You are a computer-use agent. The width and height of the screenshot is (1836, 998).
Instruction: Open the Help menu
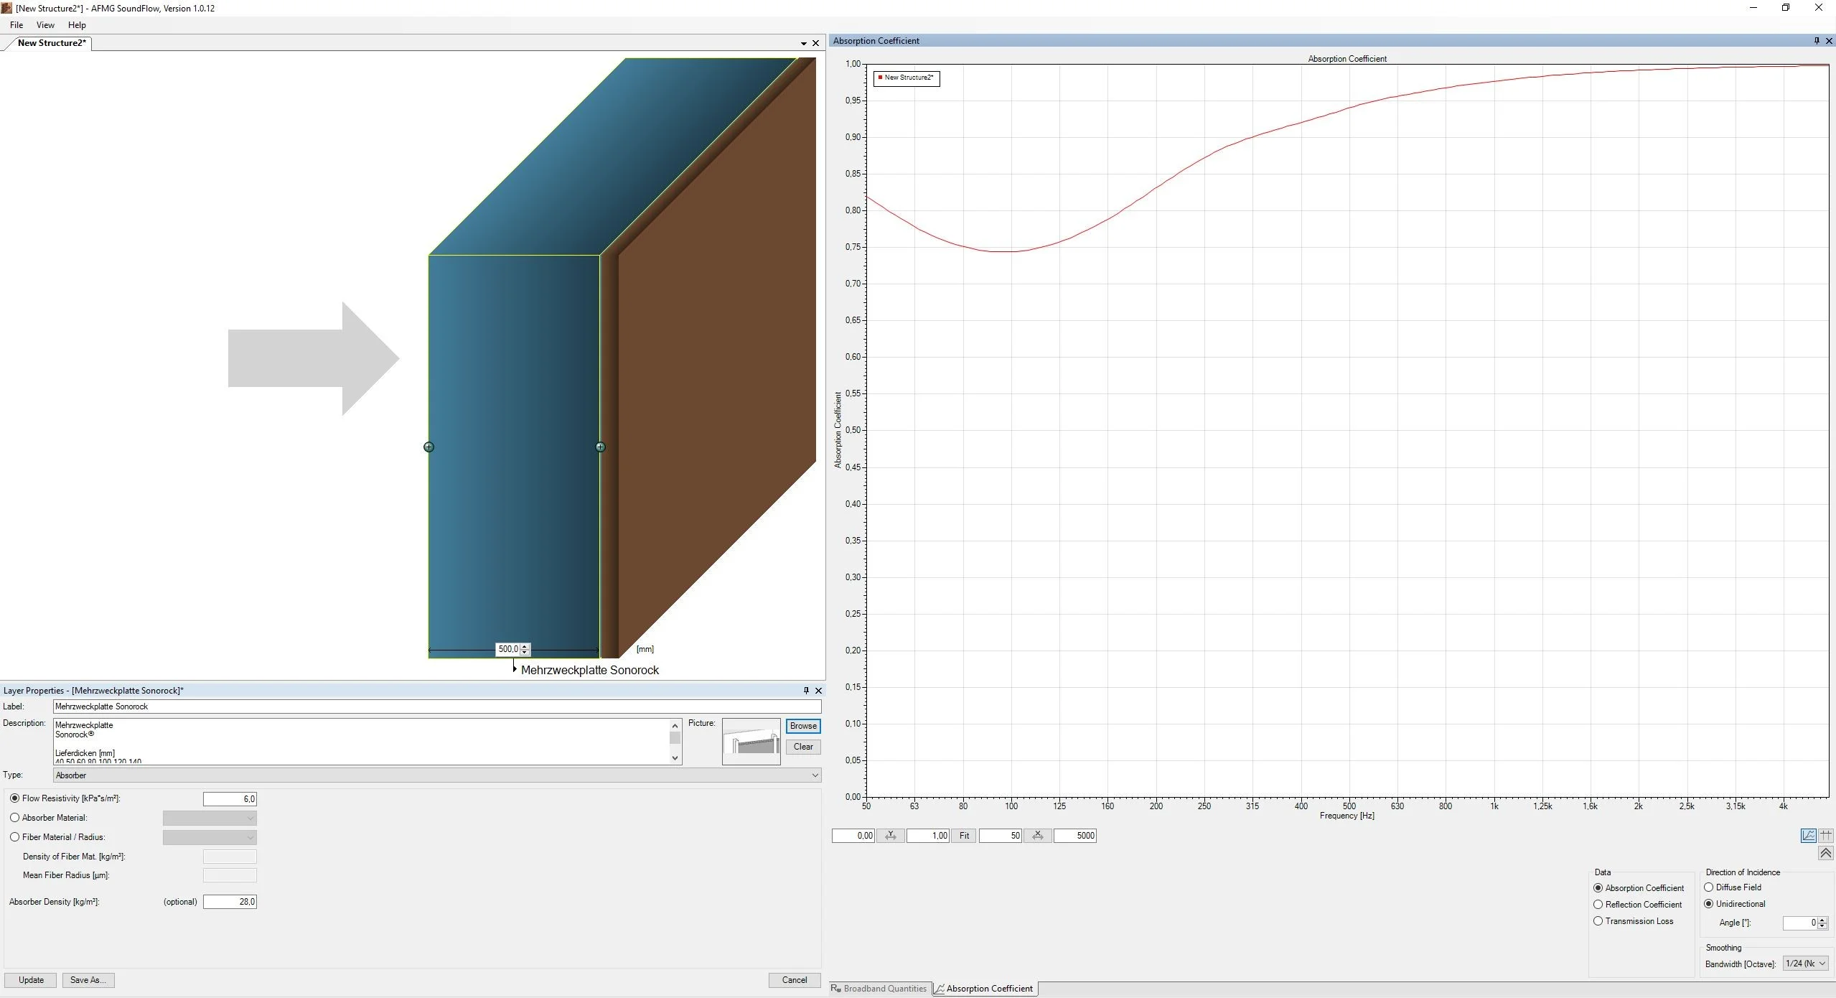(x=77, y=25)
